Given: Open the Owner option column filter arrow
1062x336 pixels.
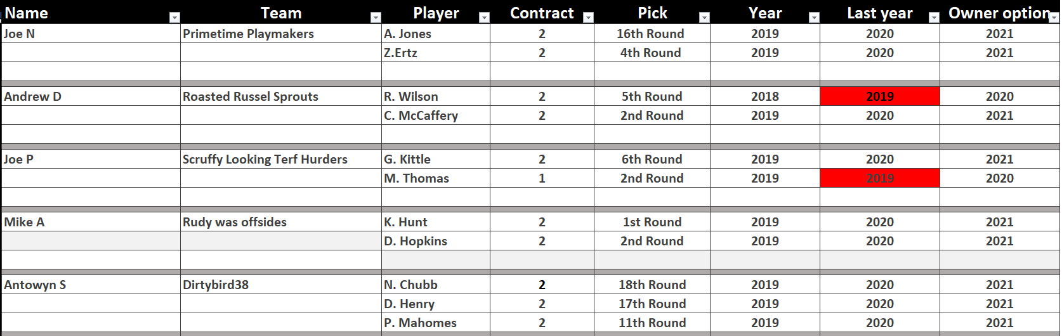Looking at the screenshot, I should [1054, 18].
